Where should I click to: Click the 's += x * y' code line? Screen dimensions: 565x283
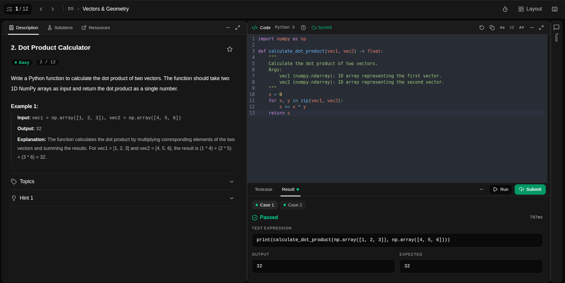[293, 107]
